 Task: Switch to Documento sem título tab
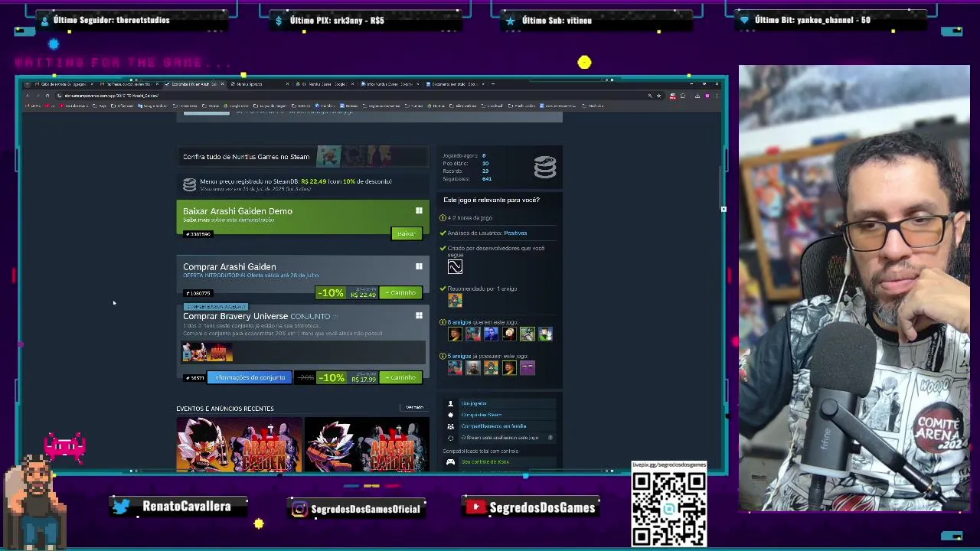tap(456, 83)
